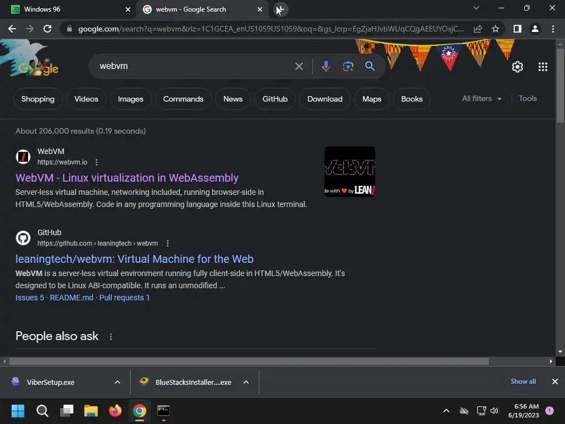Open the Chrome profile menu
This screenshot has width=565, height=424.
pos(535,29)
